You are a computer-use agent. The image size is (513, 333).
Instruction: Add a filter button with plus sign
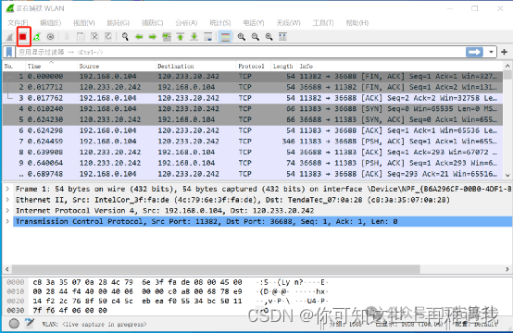[504, 52]
